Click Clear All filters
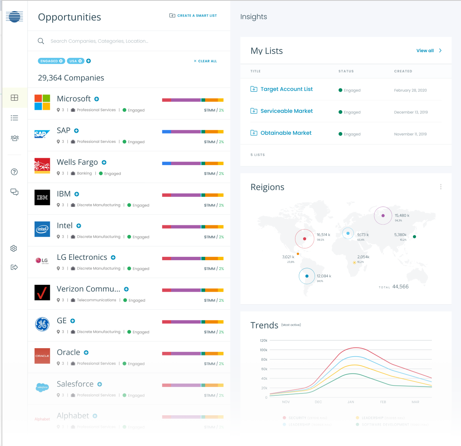The width and height of the screenshot is (461, 446). pyautogui.click(x=206, y=61)
